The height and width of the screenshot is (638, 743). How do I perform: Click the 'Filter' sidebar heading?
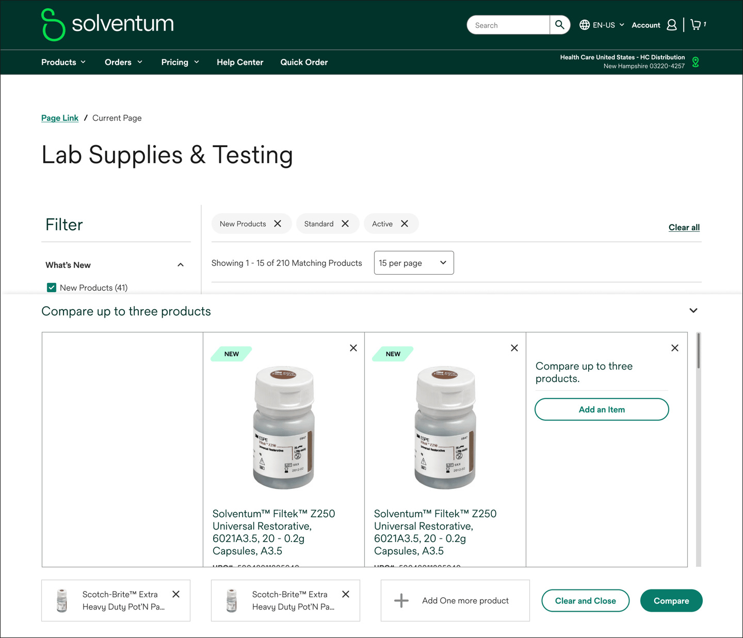click(x=64, y=225)
